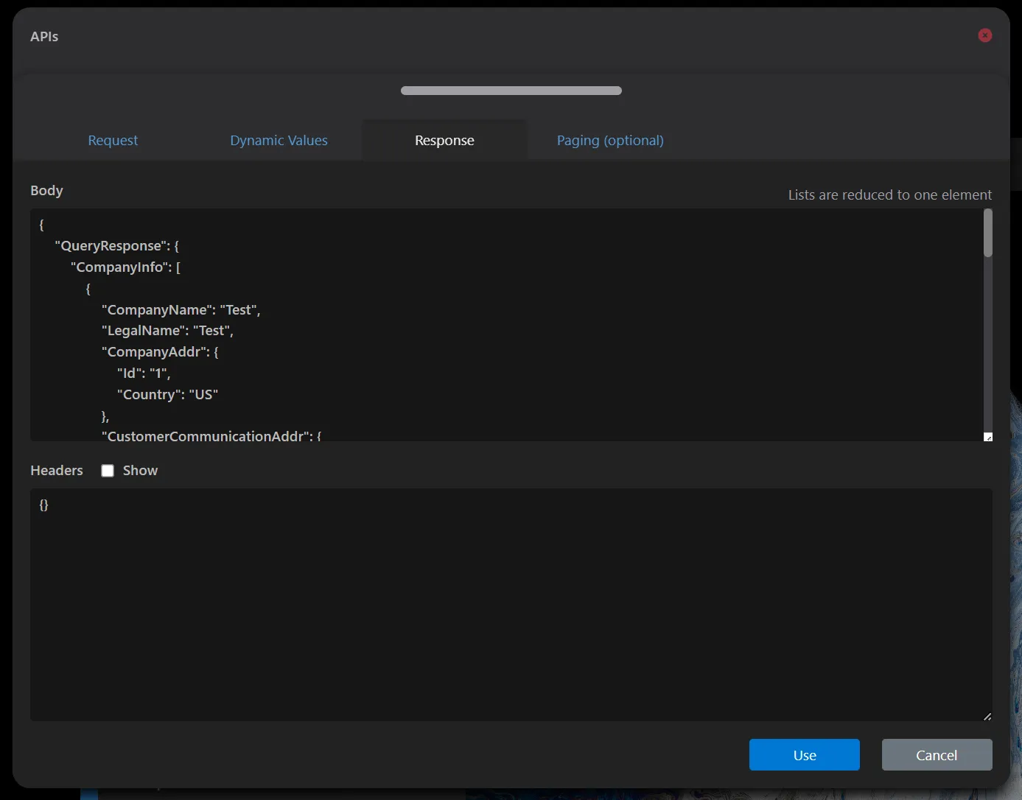1022x800 pixels.
Task: Select the Response tab
Action: click(x=444, y=140)
